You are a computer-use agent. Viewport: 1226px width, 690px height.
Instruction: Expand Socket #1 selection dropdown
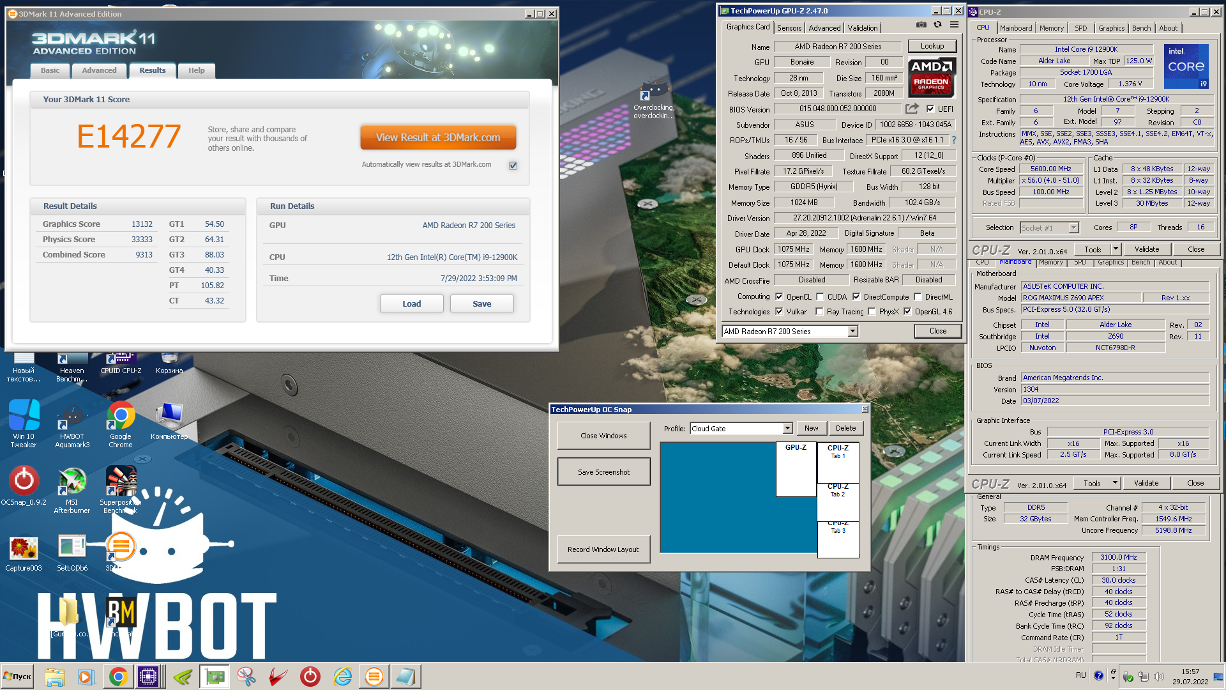pos(1073,227)
